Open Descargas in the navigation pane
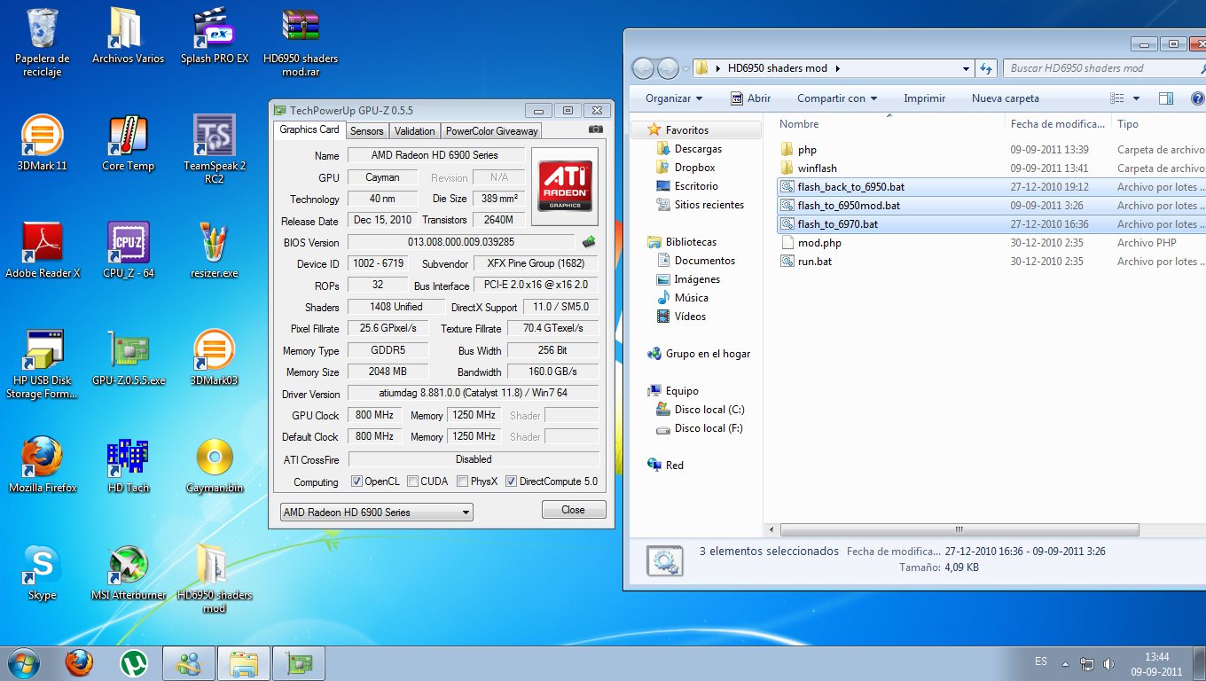Screen dimensions: 1206x681 pos(698,149)
